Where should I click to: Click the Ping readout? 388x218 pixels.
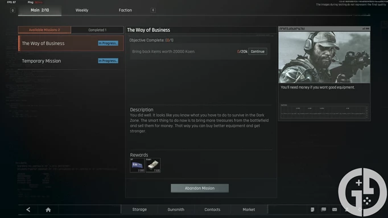35,2
